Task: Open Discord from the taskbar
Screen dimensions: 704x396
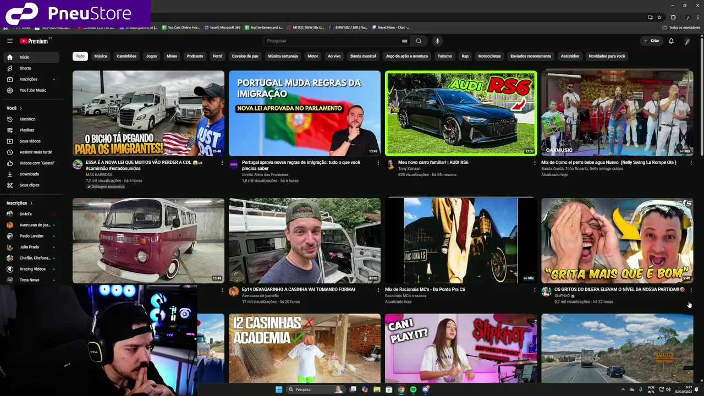Action: 425,389
